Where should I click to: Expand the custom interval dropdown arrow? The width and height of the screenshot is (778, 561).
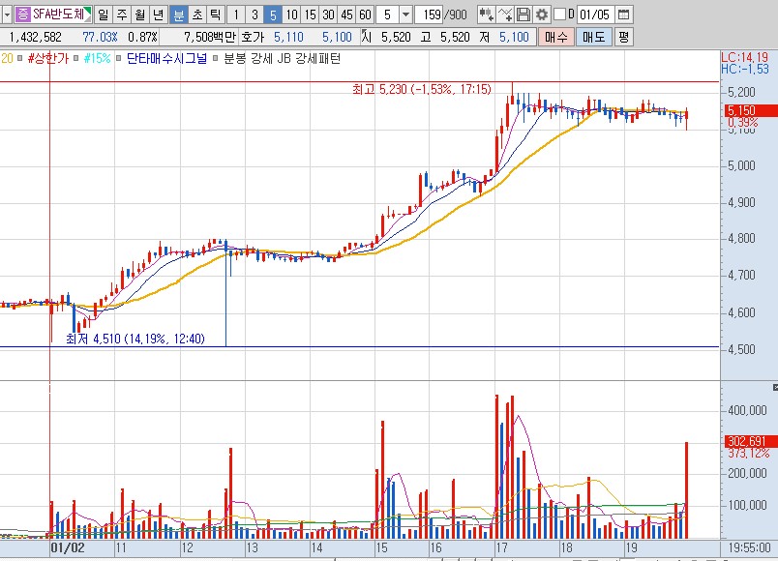coord(405,15)
